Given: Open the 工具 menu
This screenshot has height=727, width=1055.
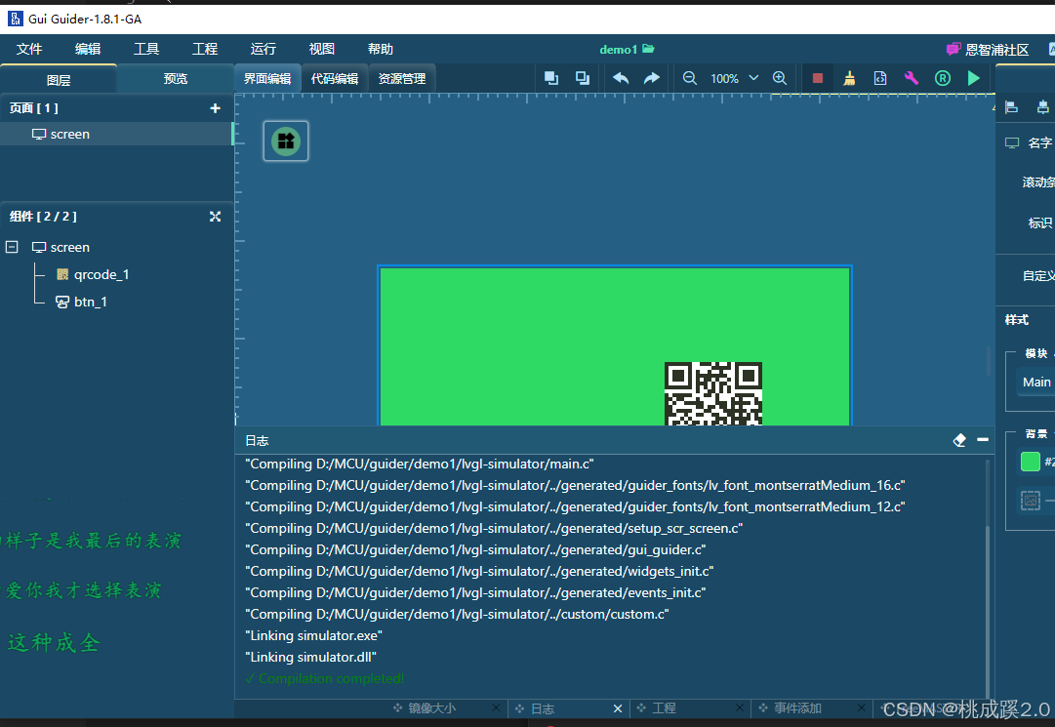Looking at the screenshot, I should [x=146, y=49].
